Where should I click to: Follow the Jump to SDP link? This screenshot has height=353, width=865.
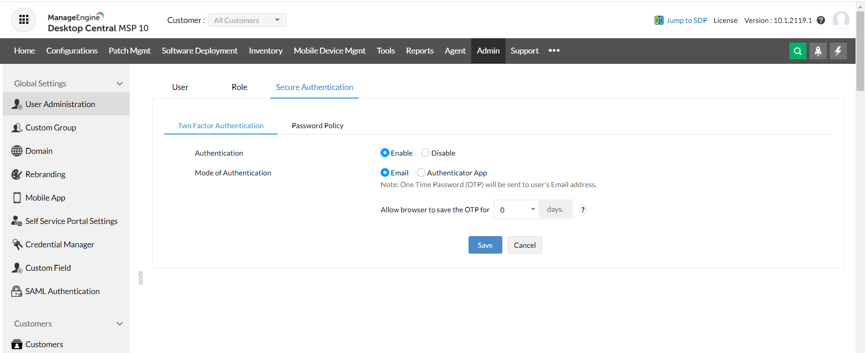click(x=687, y=20)
